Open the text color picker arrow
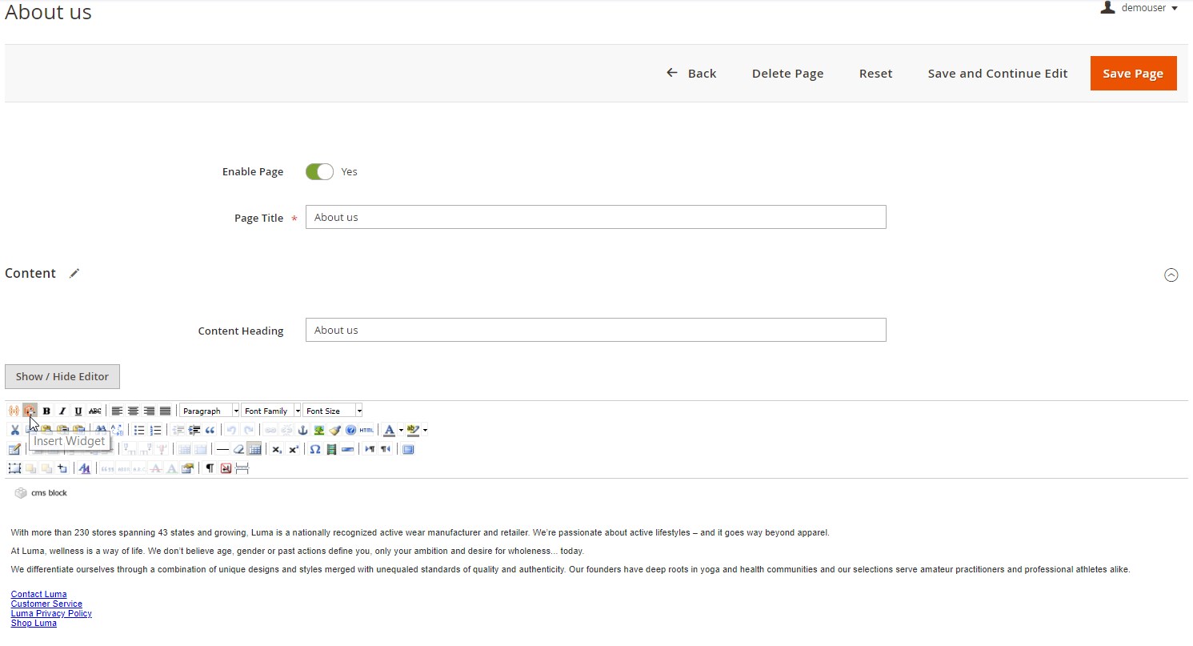This screenshot has width=1193, height=646. [401, 430]
